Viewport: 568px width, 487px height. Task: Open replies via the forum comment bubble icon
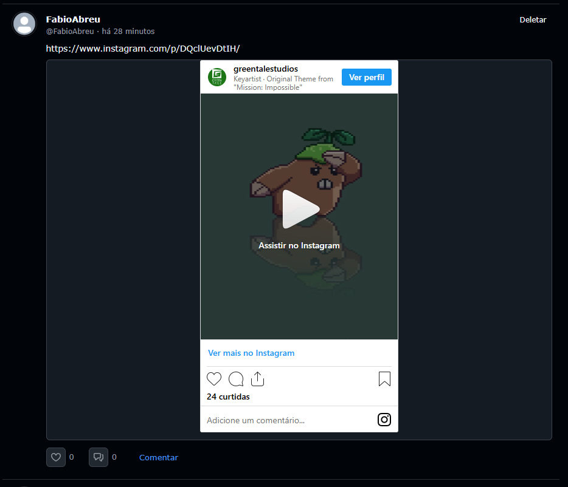(x=99, y=457)
